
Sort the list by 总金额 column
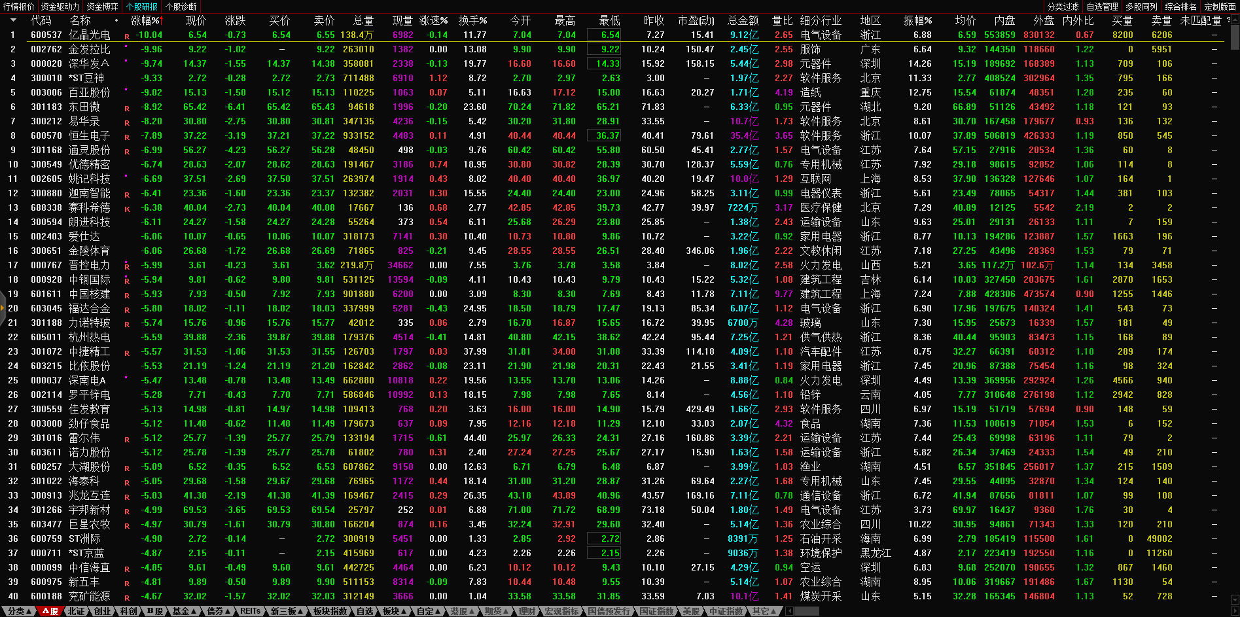click(x=743, y=21)
